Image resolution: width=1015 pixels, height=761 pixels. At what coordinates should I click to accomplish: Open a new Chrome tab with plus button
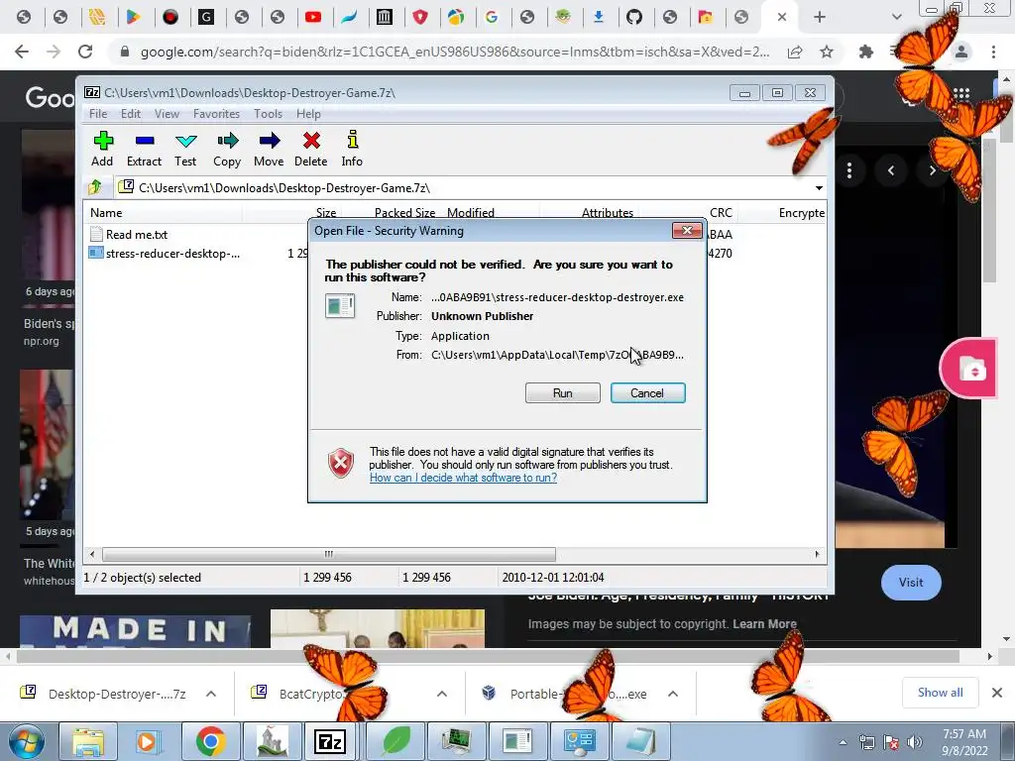820,17
